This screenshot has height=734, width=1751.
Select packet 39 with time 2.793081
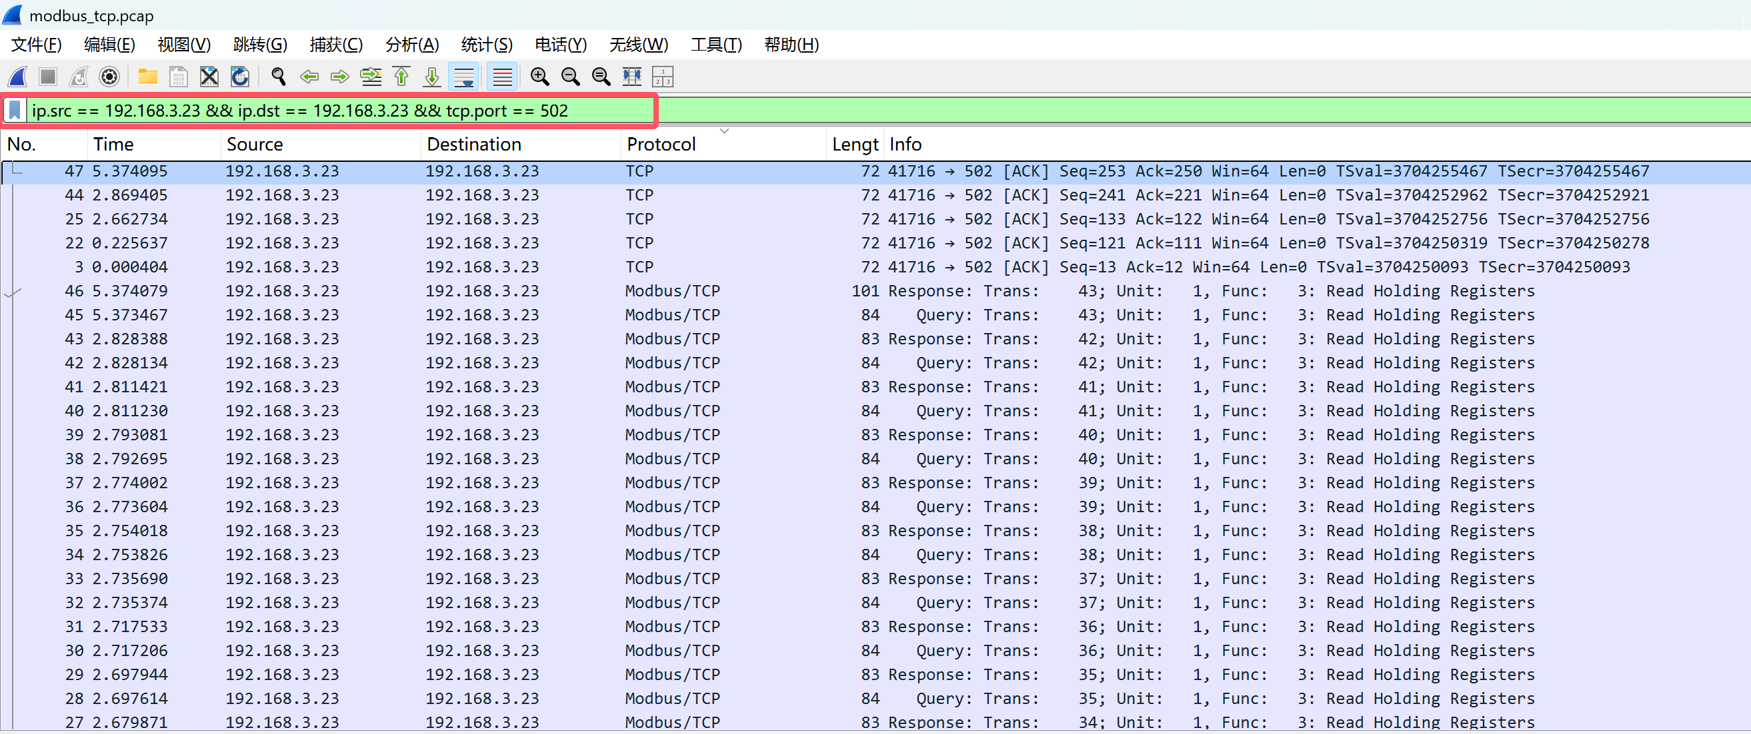coord(875,435)
